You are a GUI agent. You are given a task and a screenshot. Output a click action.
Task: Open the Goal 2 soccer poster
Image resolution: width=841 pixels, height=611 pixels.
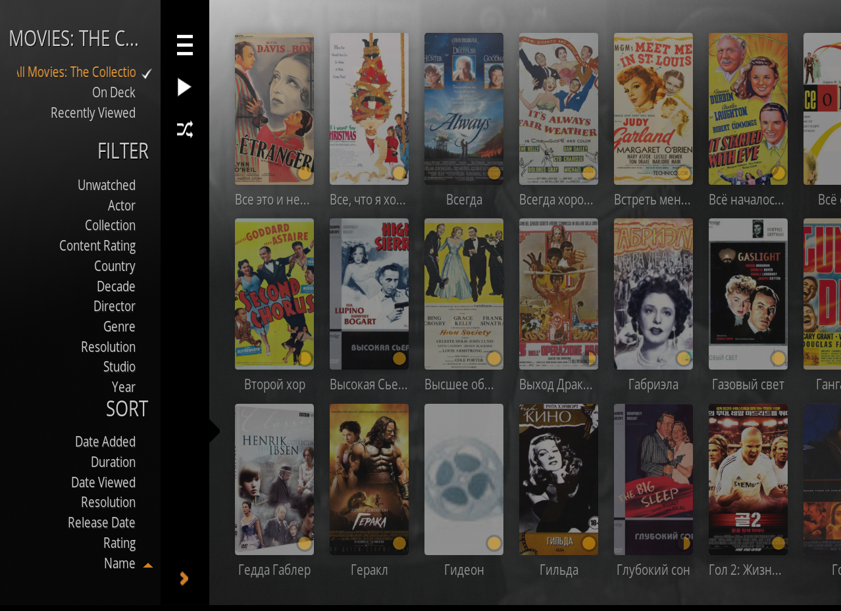pyautogui.click(x=748, y=479)
